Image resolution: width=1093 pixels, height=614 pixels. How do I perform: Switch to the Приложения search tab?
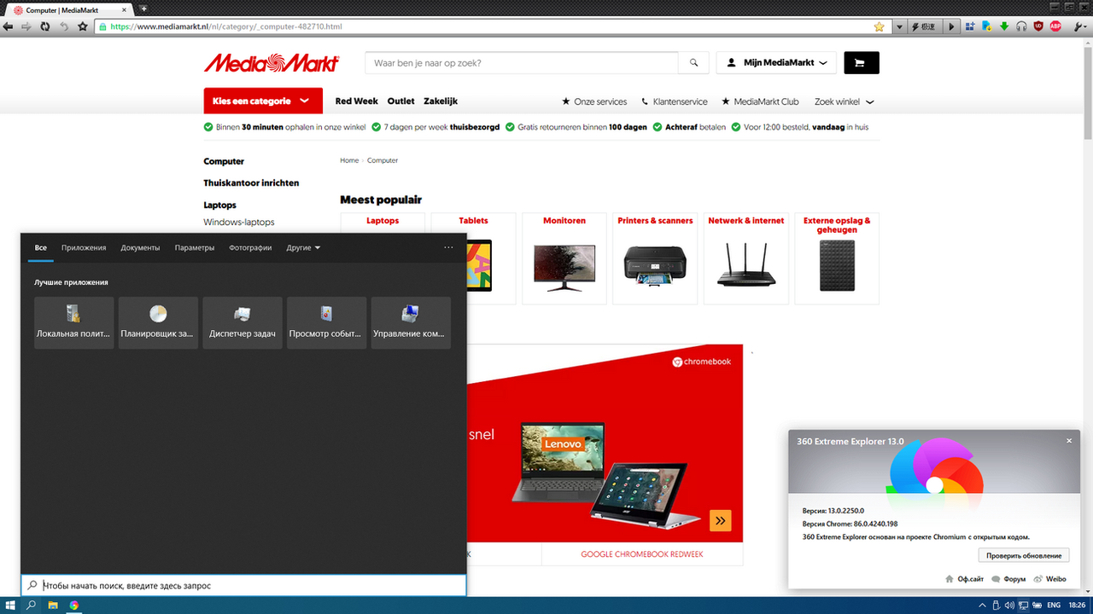84,247
